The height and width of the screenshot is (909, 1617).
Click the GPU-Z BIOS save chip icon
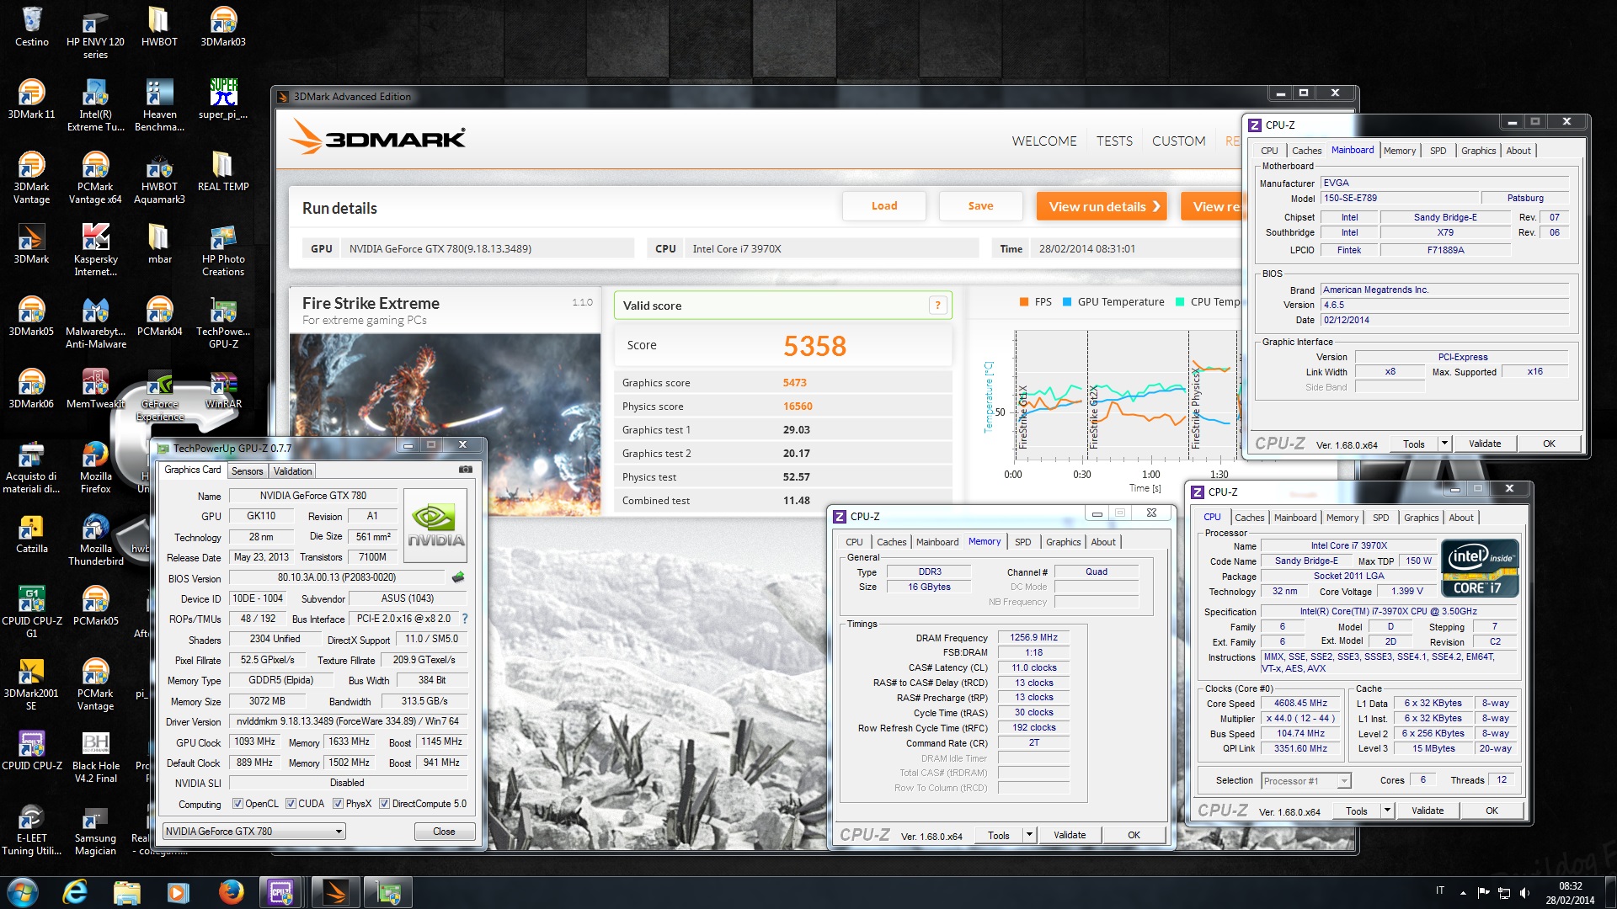[x=458, y=577]
